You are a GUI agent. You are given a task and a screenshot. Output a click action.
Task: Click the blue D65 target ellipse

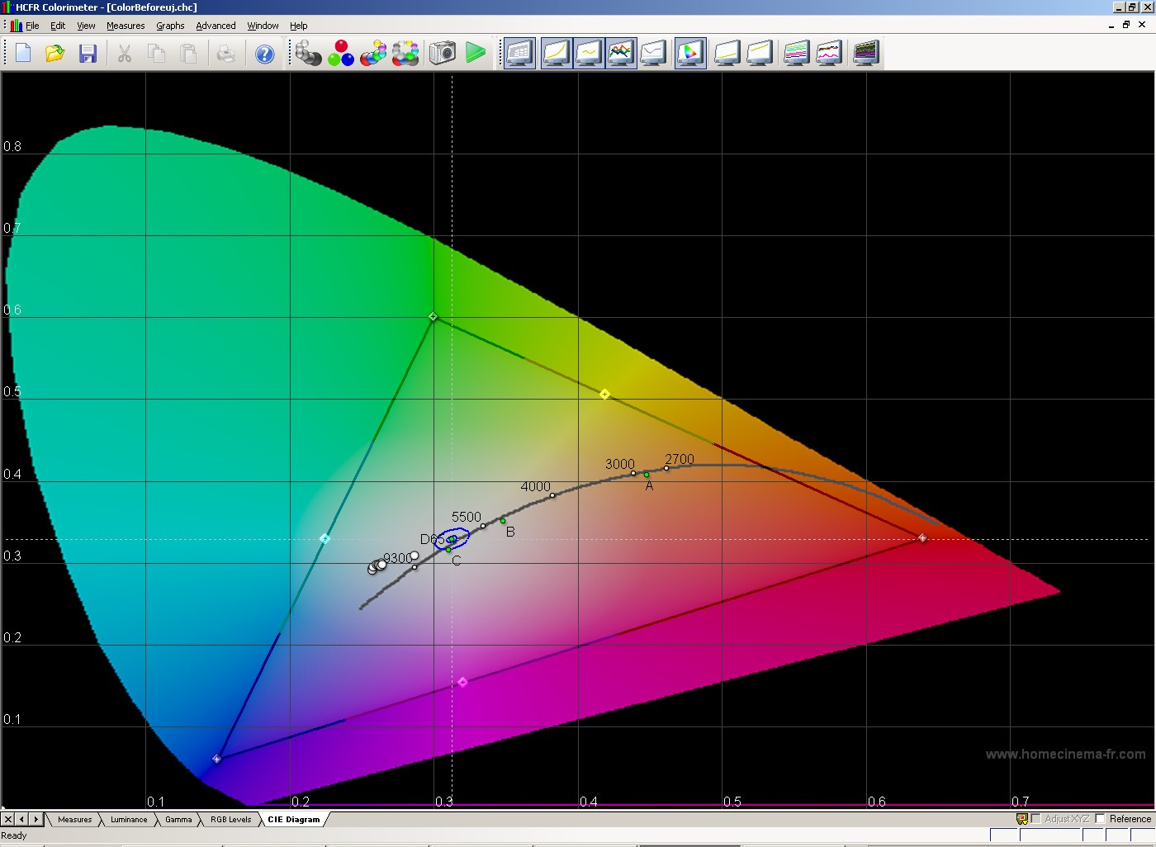click(x=452, y=539)
